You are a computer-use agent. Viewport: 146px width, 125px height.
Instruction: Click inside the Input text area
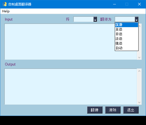coord(60,42)
